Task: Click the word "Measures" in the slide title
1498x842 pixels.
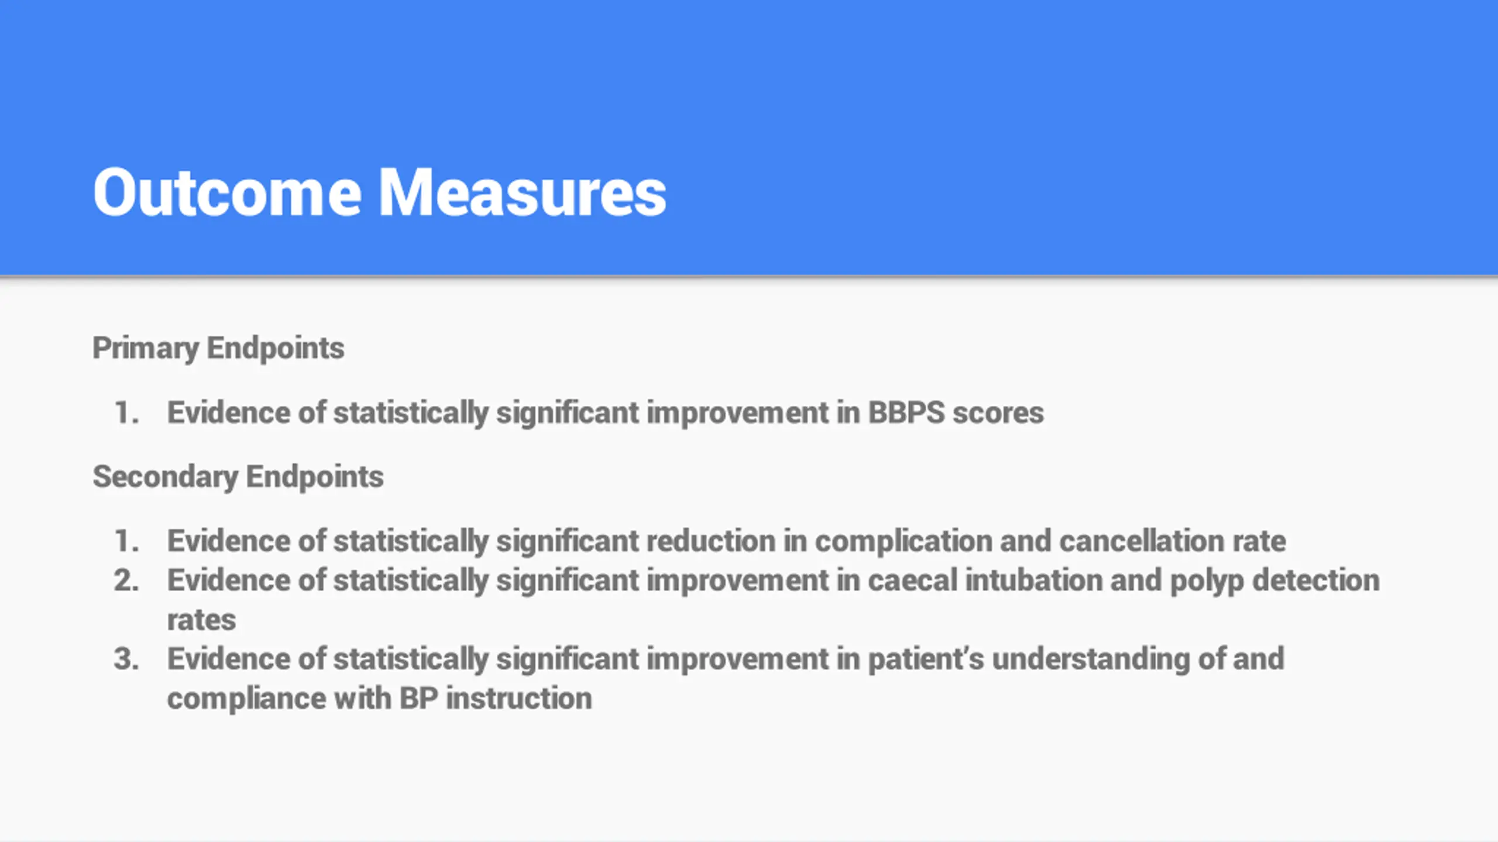Action: [x=523, y=192]
